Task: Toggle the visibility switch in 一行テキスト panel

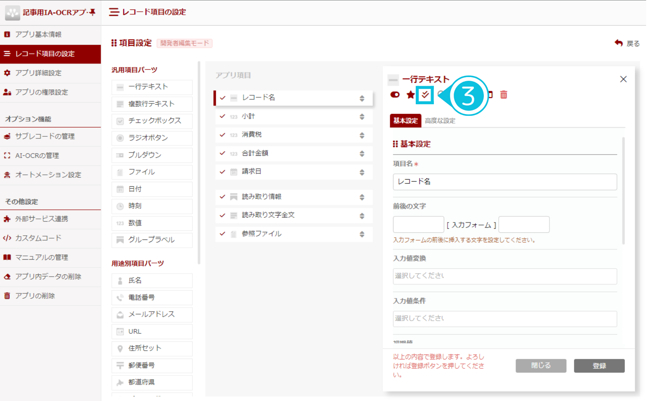Action: (x=395, y=95)
